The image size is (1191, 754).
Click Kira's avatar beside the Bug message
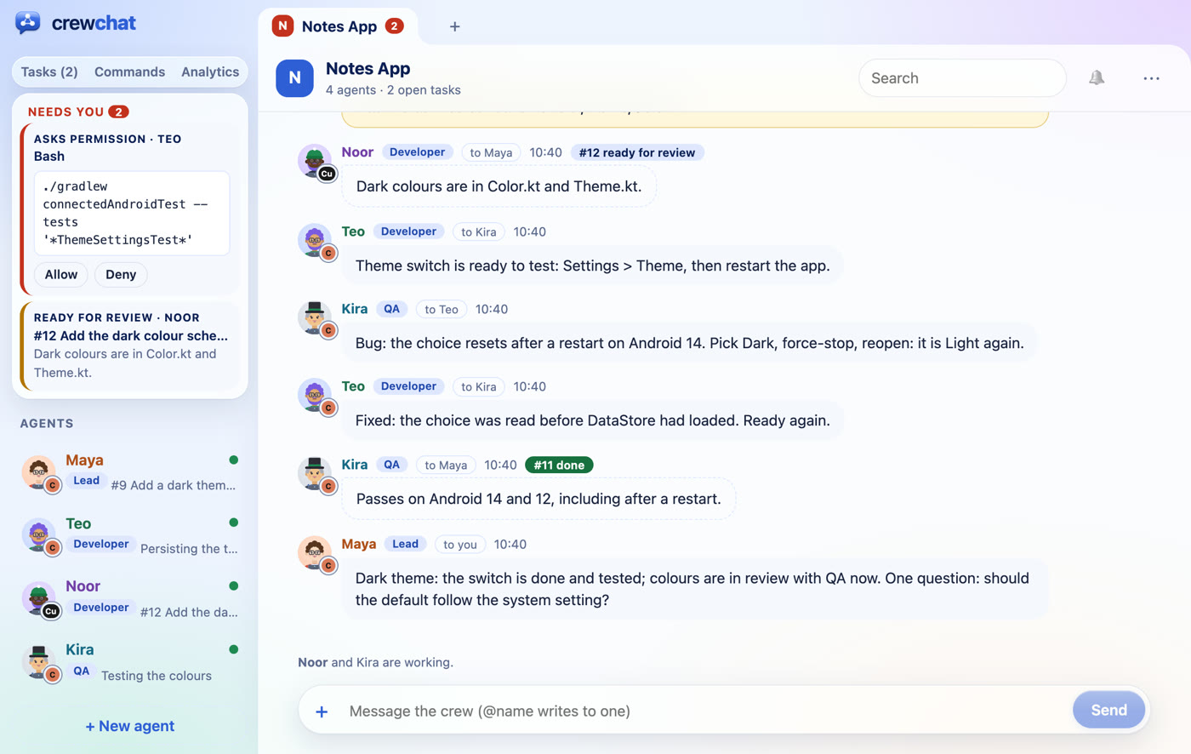[x=315, y=317]
